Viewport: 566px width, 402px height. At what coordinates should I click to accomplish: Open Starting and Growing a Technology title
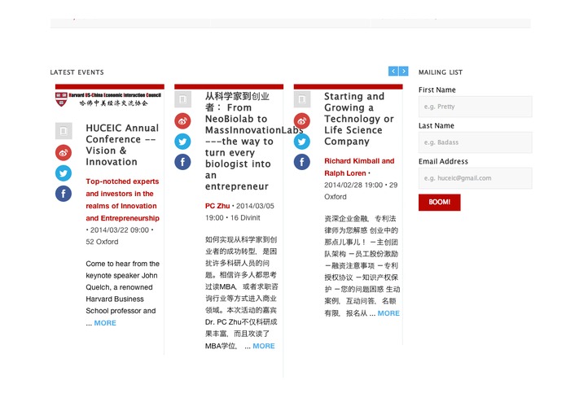(359, 119)
